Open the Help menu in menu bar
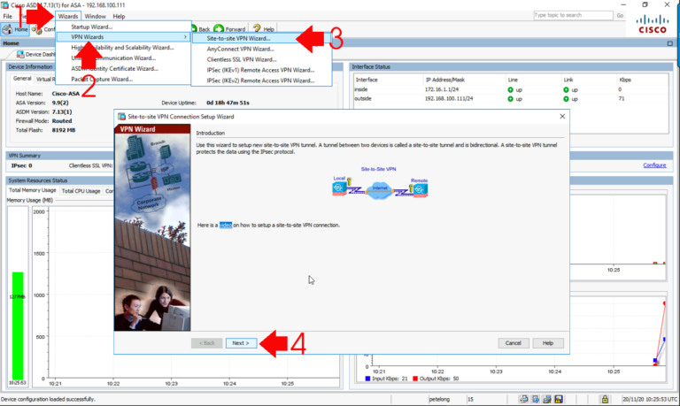This screenshot has height=406, width=680. pyautogui.click(x=119, y=16)
